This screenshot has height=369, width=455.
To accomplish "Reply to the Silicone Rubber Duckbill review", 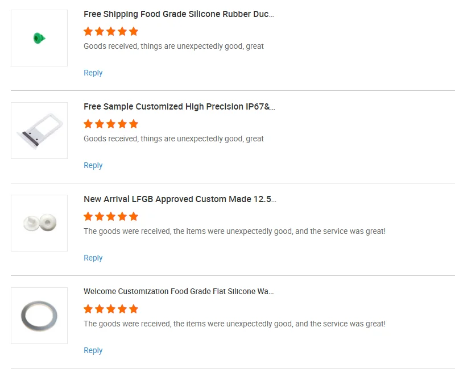I will (x=93, y=73).
